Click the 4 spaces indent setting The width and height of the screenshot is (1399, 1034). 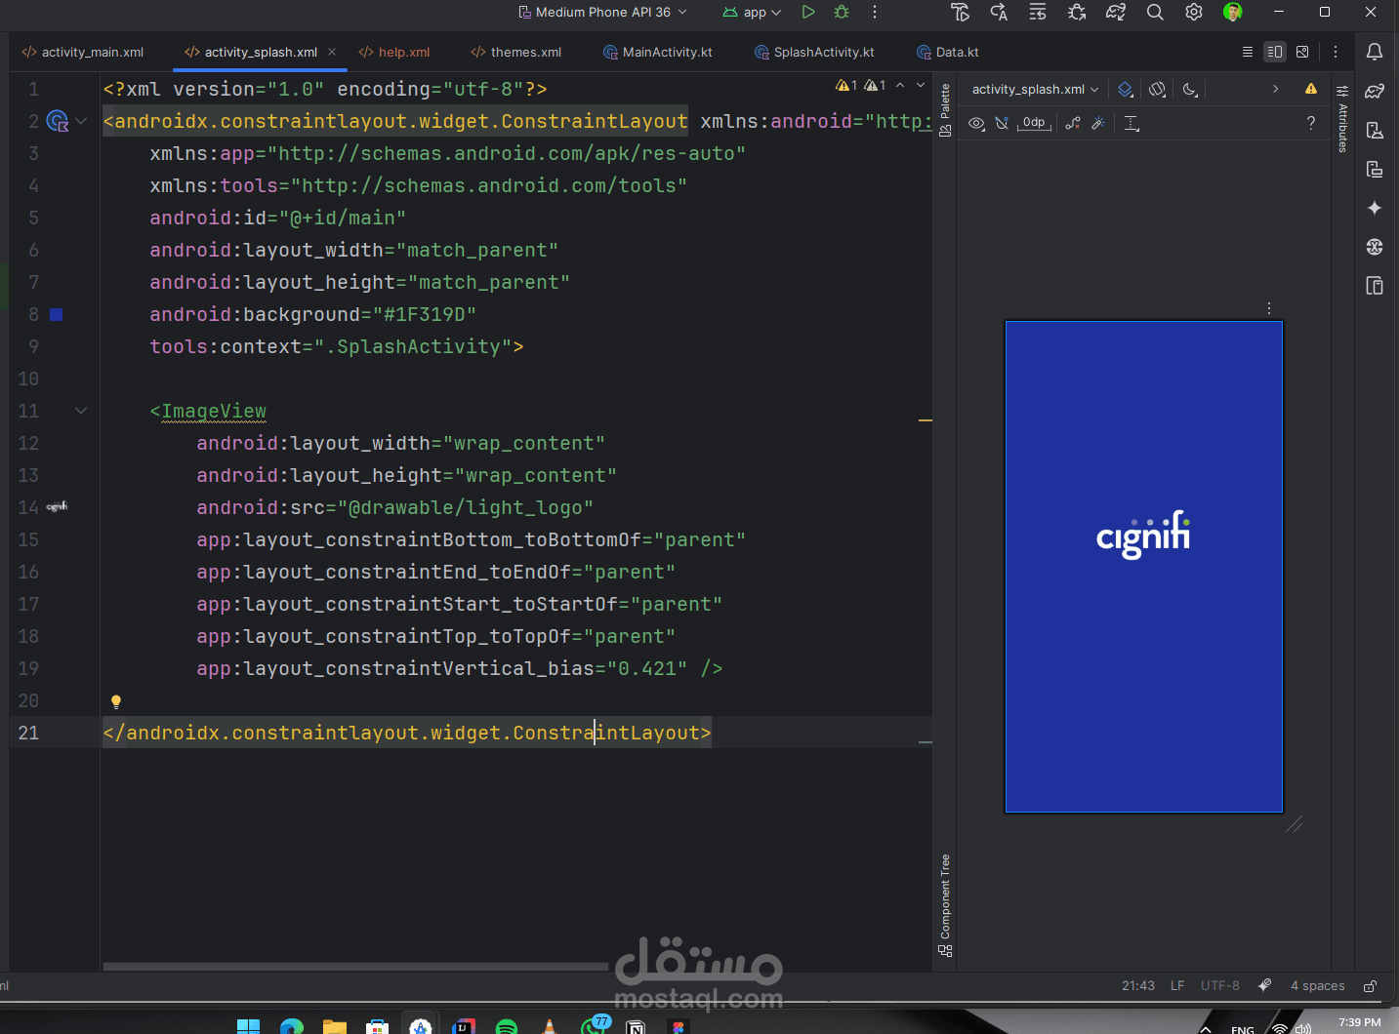pyautogui.click(x=1317, y=986)
